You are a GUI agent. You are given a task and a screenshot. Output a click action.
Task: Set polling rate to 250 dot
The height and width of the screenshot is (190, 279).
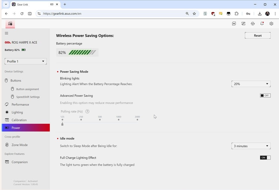coord(81,120)
